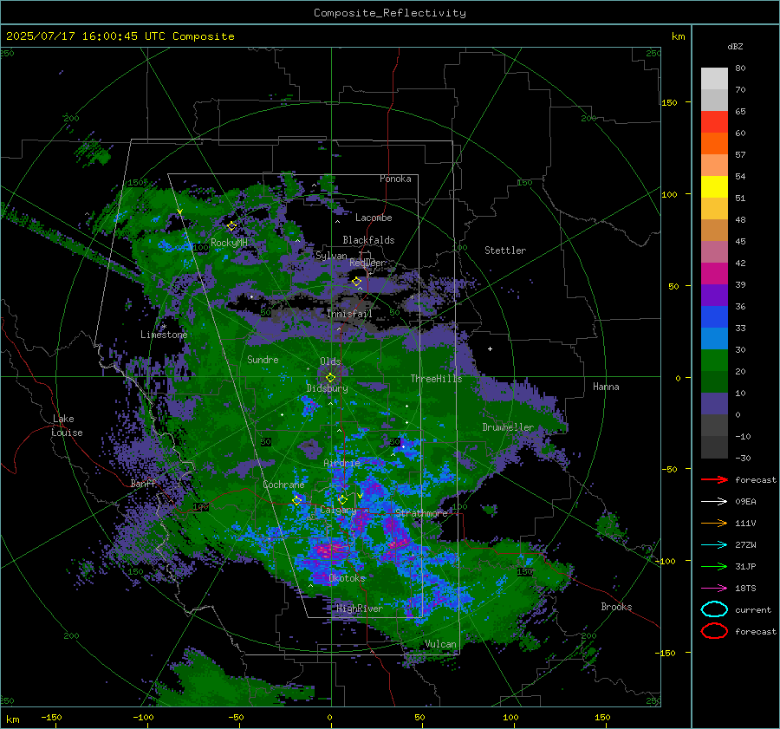Click the yellow diamond marker near RockyMH
Image resolution: width=780 pixels, height=729 pixels.
click(231, 226)
